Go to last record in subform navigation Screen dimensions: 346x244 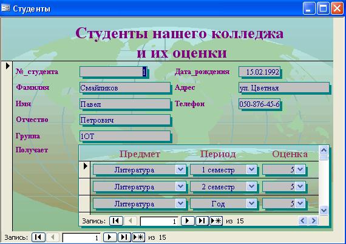click(x=202, y=221)
